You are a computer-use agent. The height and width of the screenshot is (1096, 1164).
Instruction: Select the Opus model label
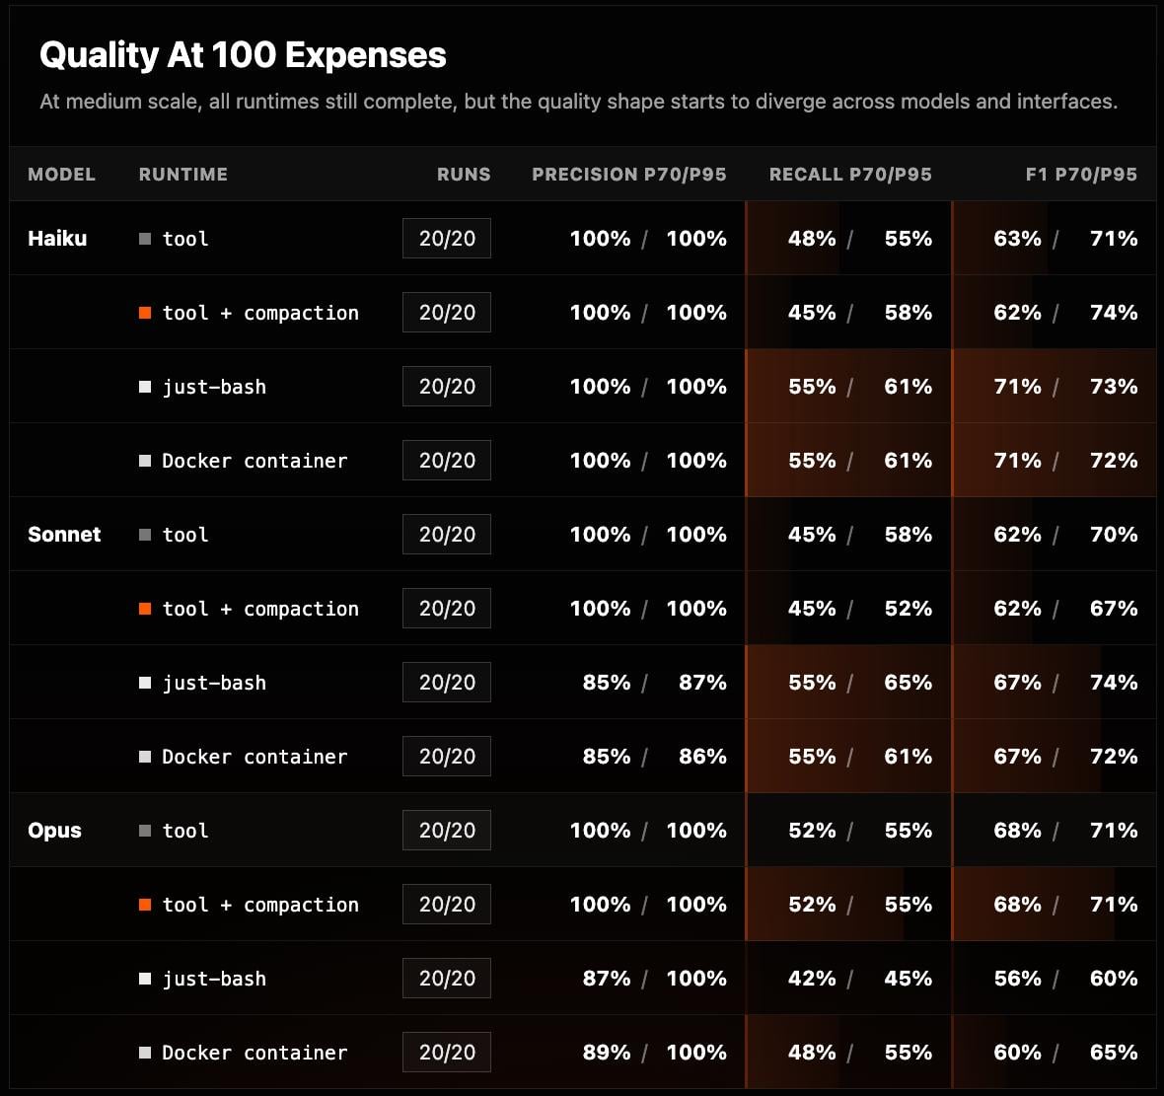pos(54,831)
